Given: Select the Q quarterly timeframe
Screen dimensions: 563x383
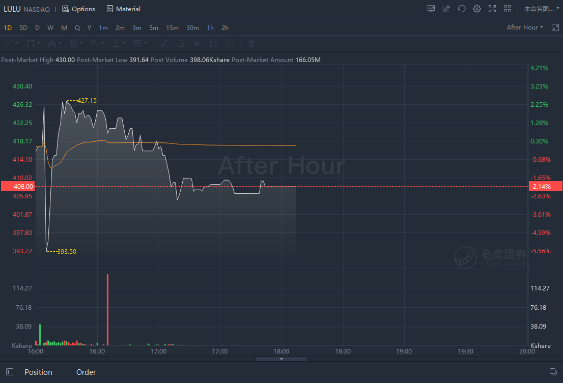Looking at the screenshot, I should tap(77, 27).
